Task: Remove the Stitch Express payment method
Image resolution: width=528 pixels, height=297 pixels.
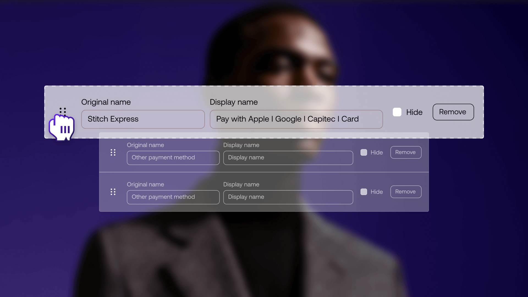Action: (453, 112)
